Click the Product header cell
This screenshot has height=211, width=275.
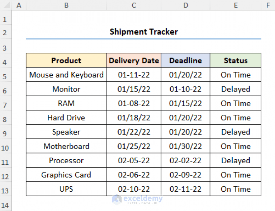pyautogui.click(x=66, y=60)
